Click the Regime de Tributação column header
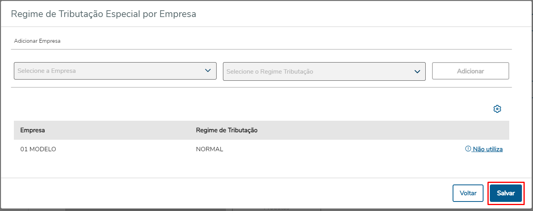Viewport: 533px width, 211px height. pyautogui.click(x=227, y=130)
